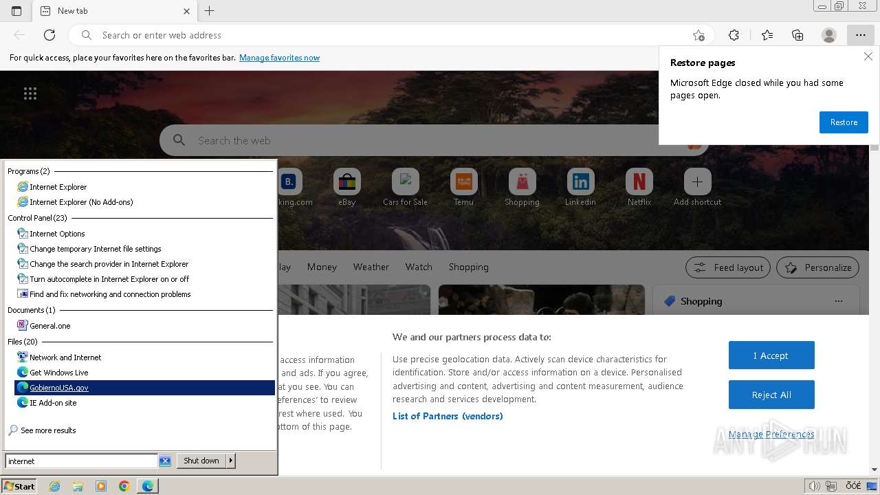Viewport: 880px width, 495px height.
Task: Open Change the search provider in Internet Explorer
Action: point(144,264)
